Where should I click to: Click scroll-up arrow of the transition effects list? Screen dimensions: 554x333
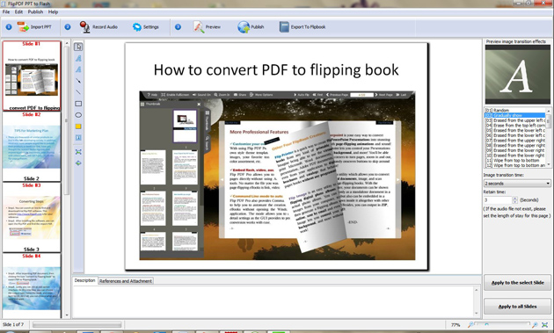(x=549, y=111)
